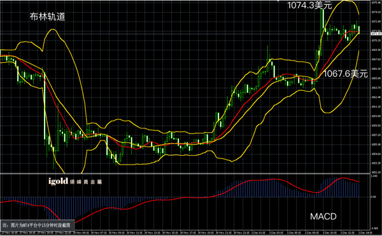Screen dimensions: 382x236
Task: Click the highlighted current price tag on axis
Action: click(x=376, y=34)
